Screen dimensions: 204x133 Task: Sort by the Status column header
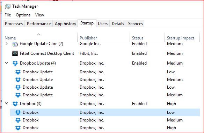(147, 37)
